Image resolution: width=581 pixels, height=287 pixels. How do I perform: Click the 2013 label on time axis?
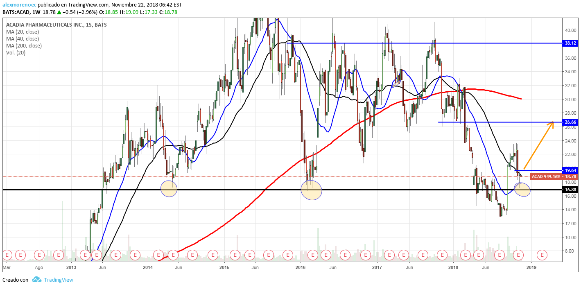(x=71, y=267)
